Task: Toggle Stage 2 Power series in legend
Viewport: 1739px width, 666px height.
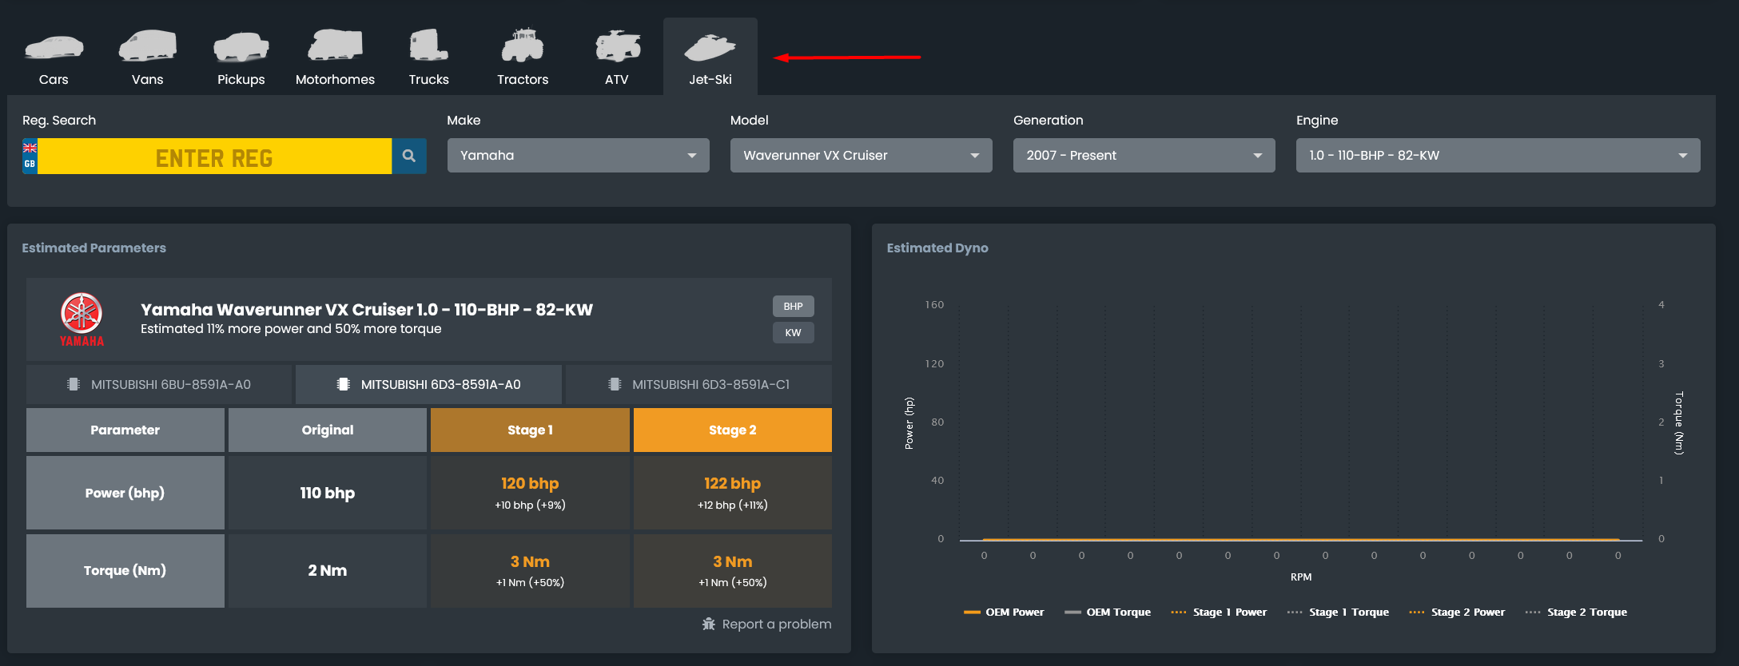Action: pyautogui.click(x=1457, y=612)
